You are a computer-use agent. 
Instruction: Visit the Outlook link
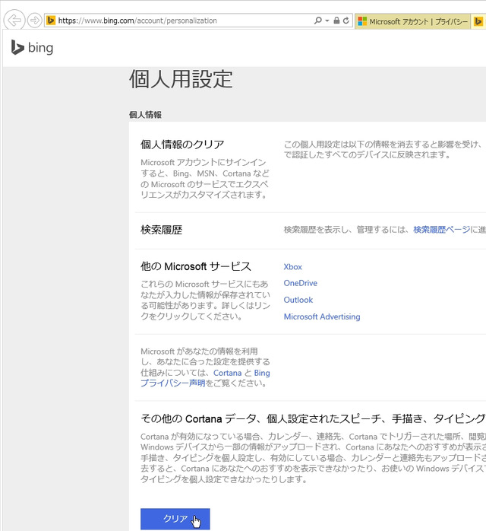click(298, 300)
